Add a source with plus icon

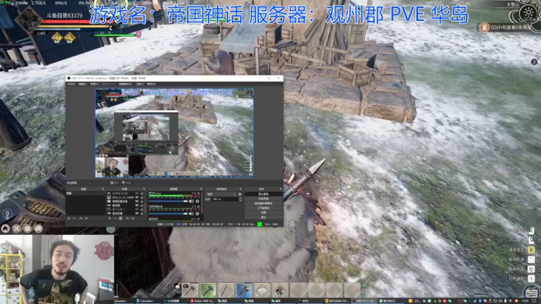pos(110,218)
